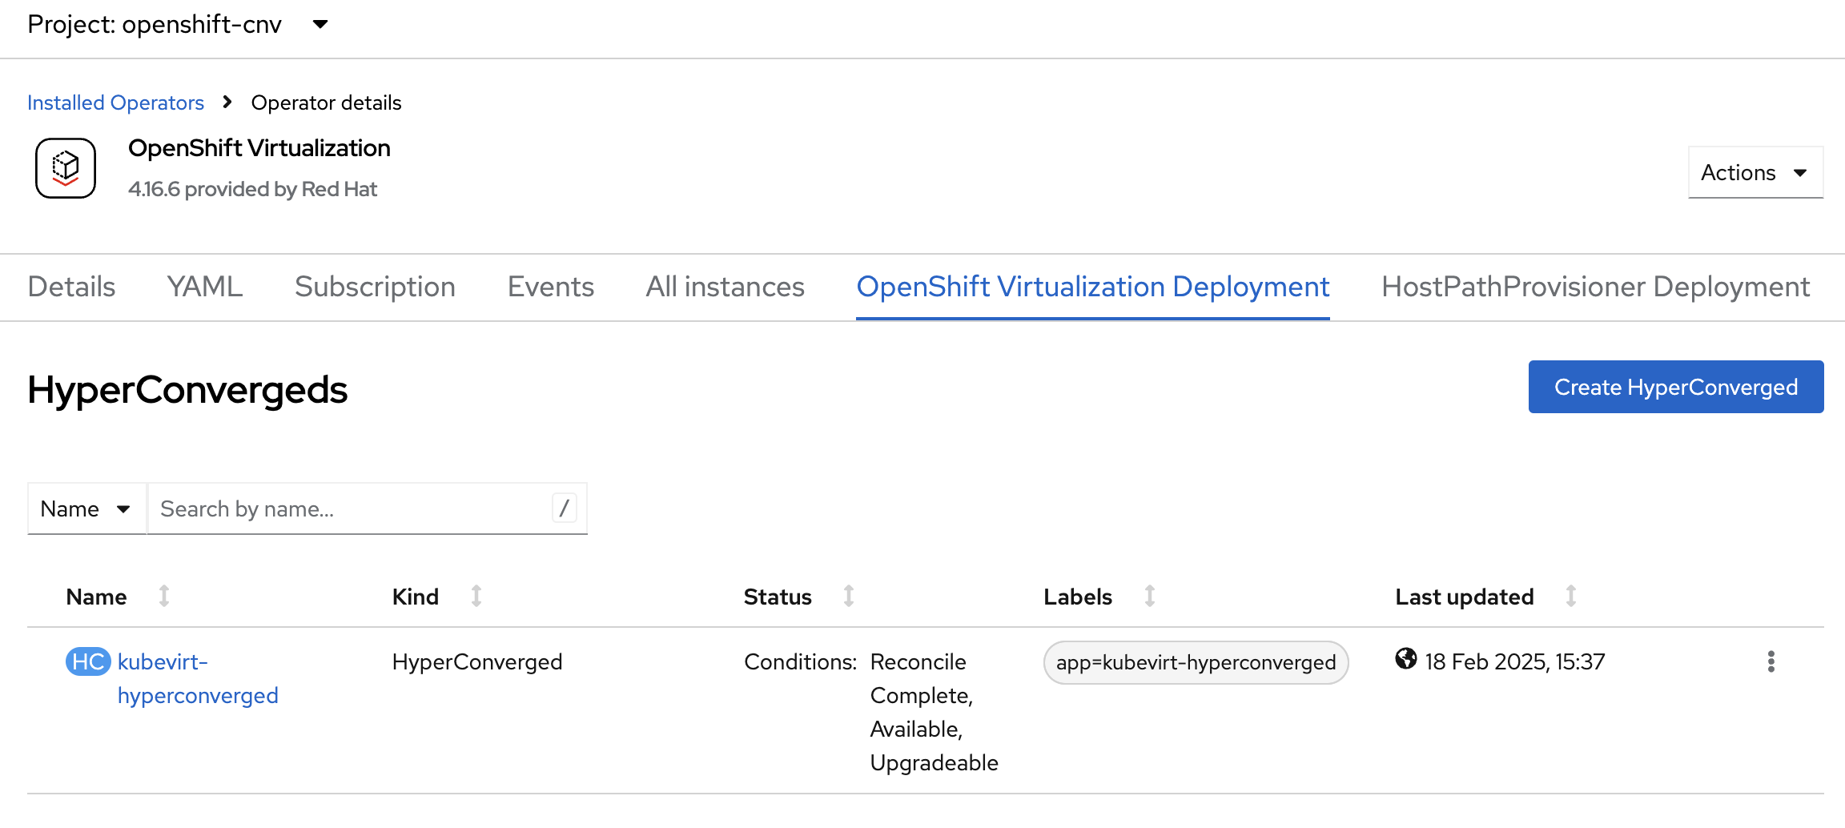Click the HyperConvergeds page heading

pos(187,390)
